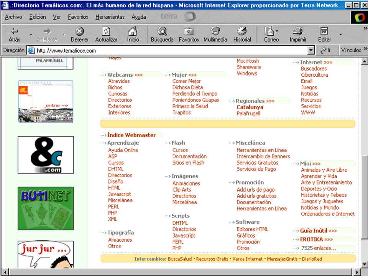Screen dimensions: 368x276
Task: Edit page using the Editar icon
Action: [x=324, y=31]
